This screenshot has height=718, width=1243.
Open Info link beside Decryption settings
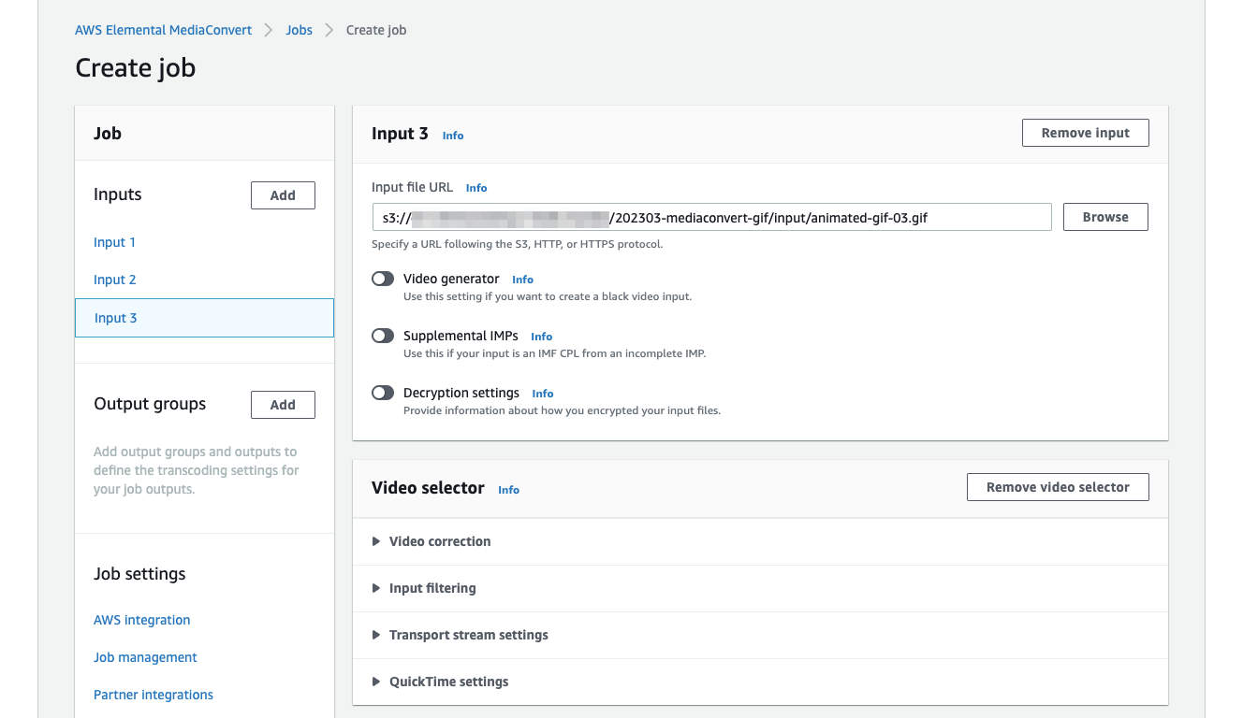pos(543,394)
